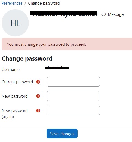Click the Change password section heading
This screenshot has width=132, height=142.
pos(27,59)
